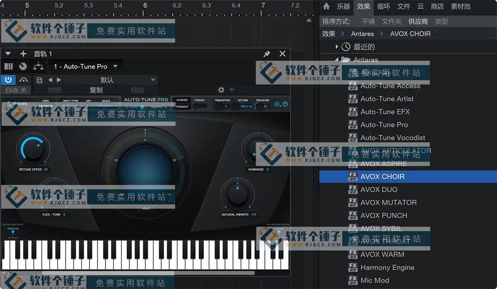This screenshot has height=289, width=497.
Task: Click the FX icon beside AVOX WARM
Action: pyautogui.click(x=353, y=254)
